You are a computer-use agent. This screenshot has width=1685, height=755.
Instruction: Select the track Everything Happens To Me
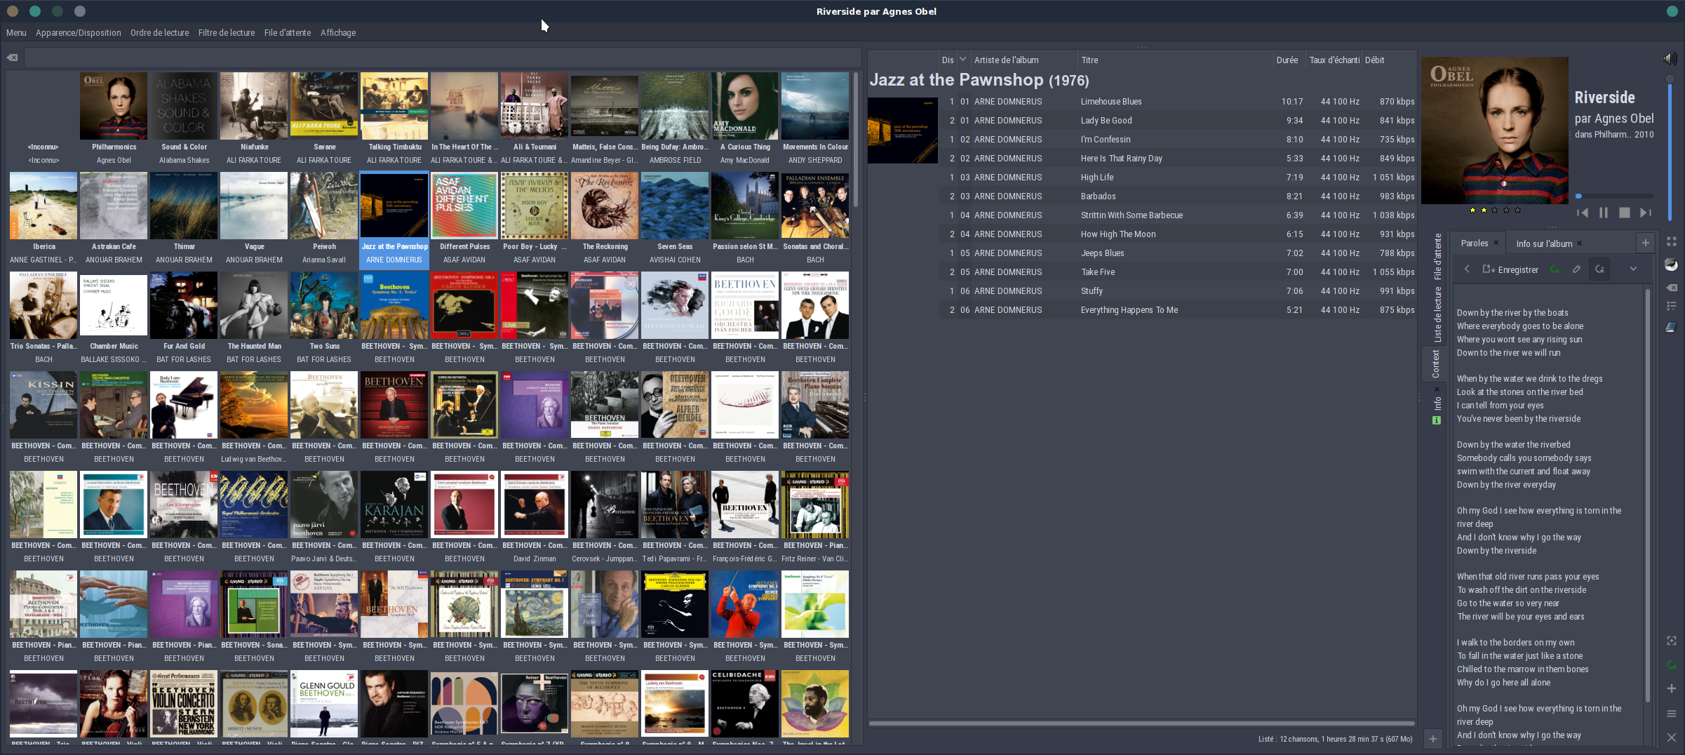tap(1176, 310)
